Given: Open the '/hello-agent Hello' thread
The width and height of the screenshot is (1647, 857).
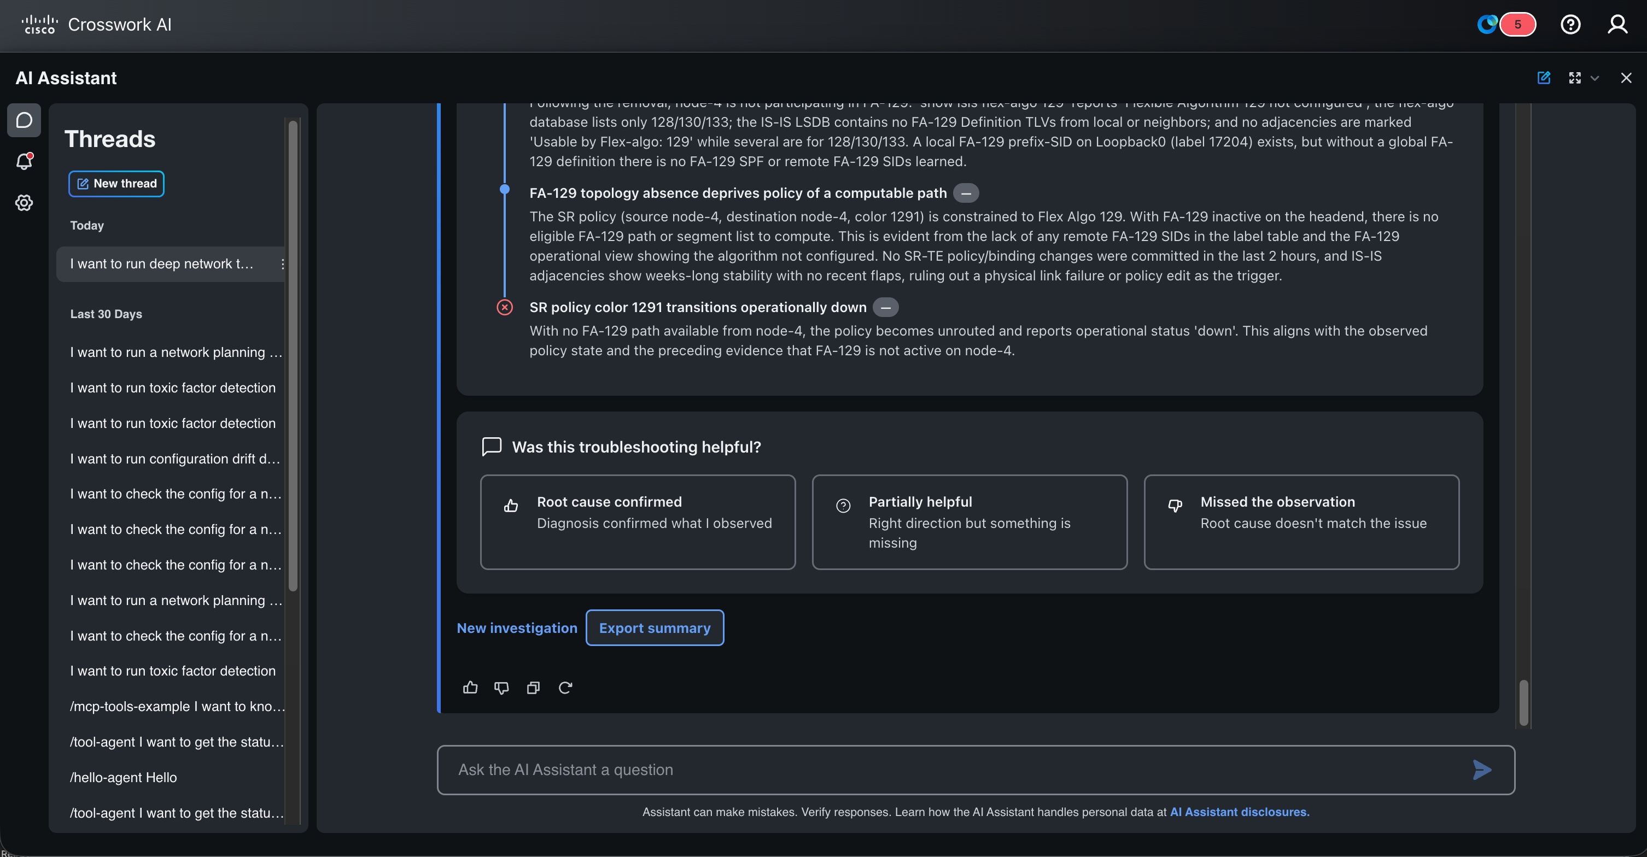Looking at the screenshot, I should pyautogui.click(x=124, y=777).
